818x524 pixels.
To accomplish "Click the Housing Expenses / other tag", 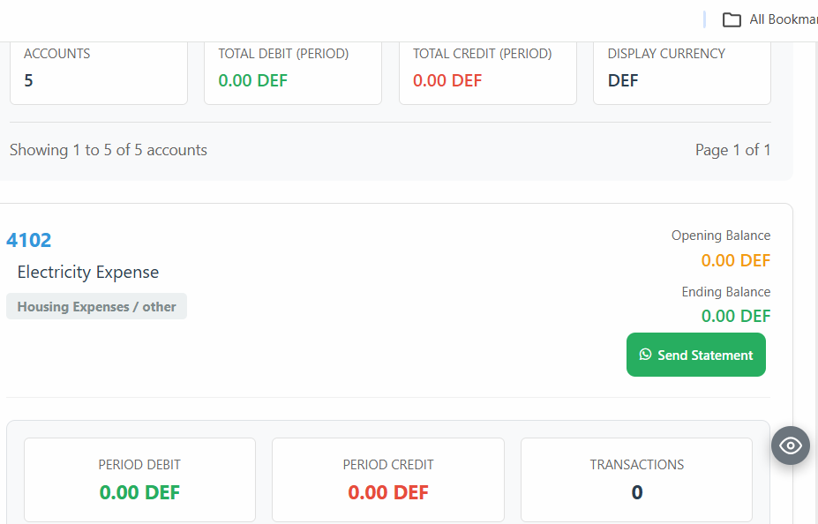I will coord(97,307).
